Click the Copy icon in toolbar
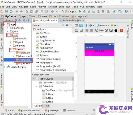This screenshot has height=115, width=133. coord(32,11)
